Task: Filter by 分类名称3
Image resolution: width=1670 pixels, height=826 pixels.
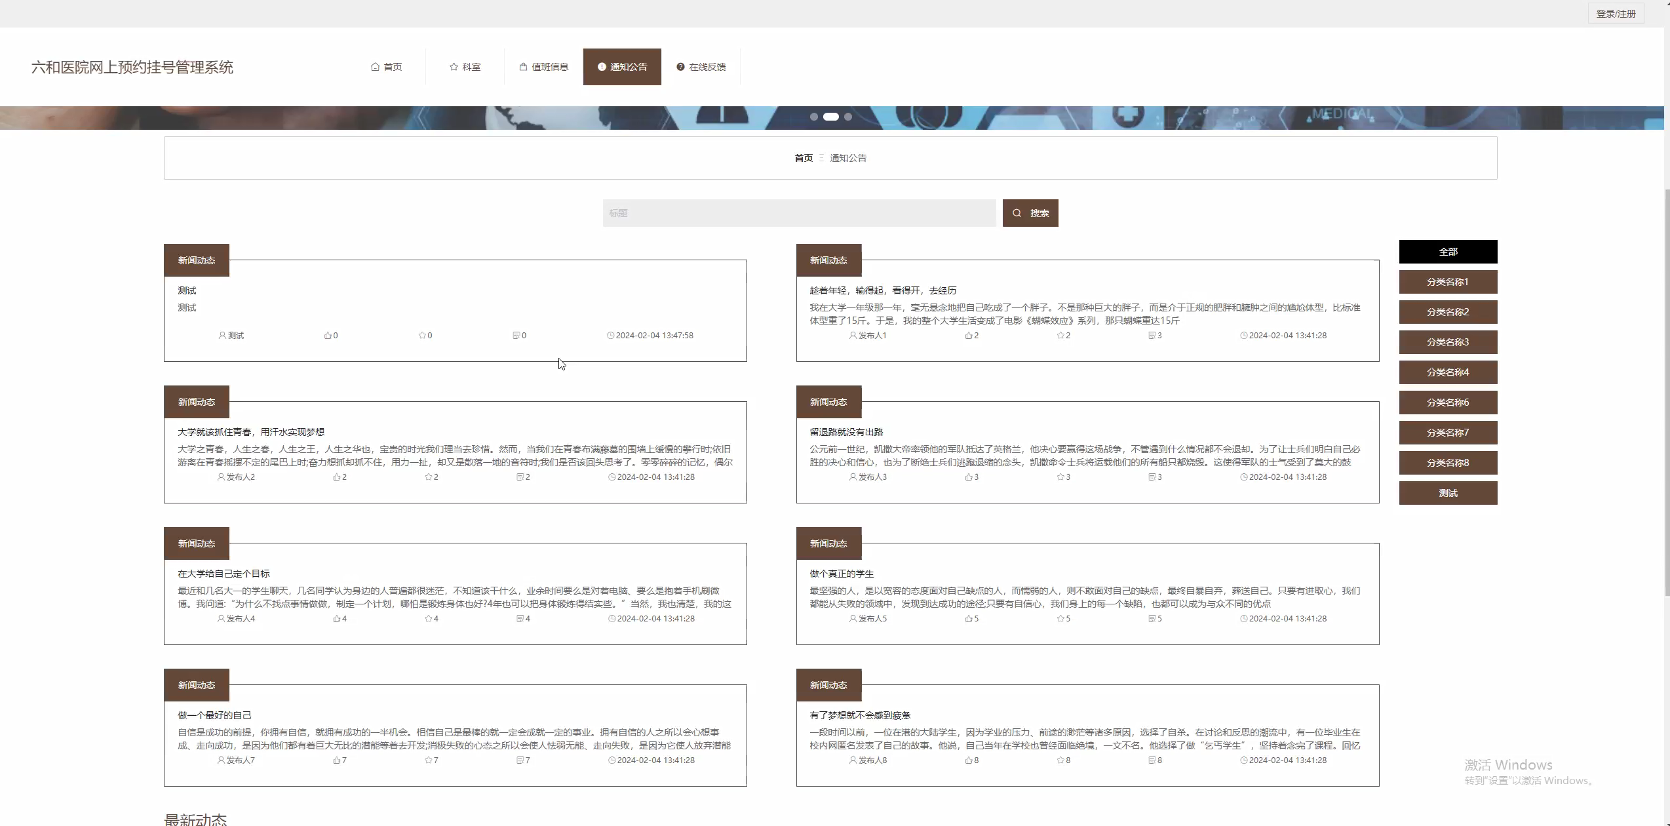Action: coord(1448,342)
